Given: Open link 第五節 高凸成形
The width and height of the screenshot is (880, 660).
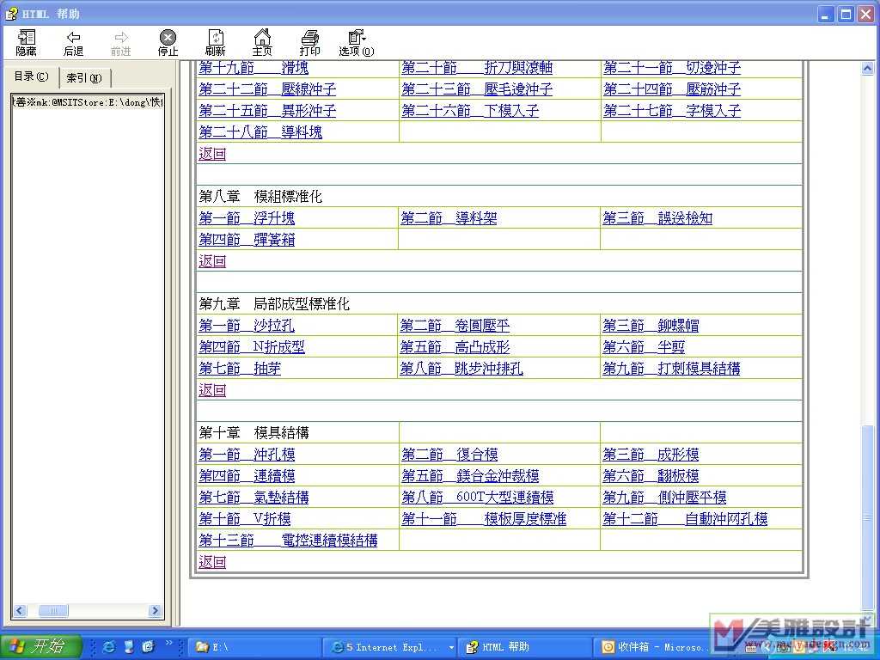Looking at the screenshot, I should [455, 347].
